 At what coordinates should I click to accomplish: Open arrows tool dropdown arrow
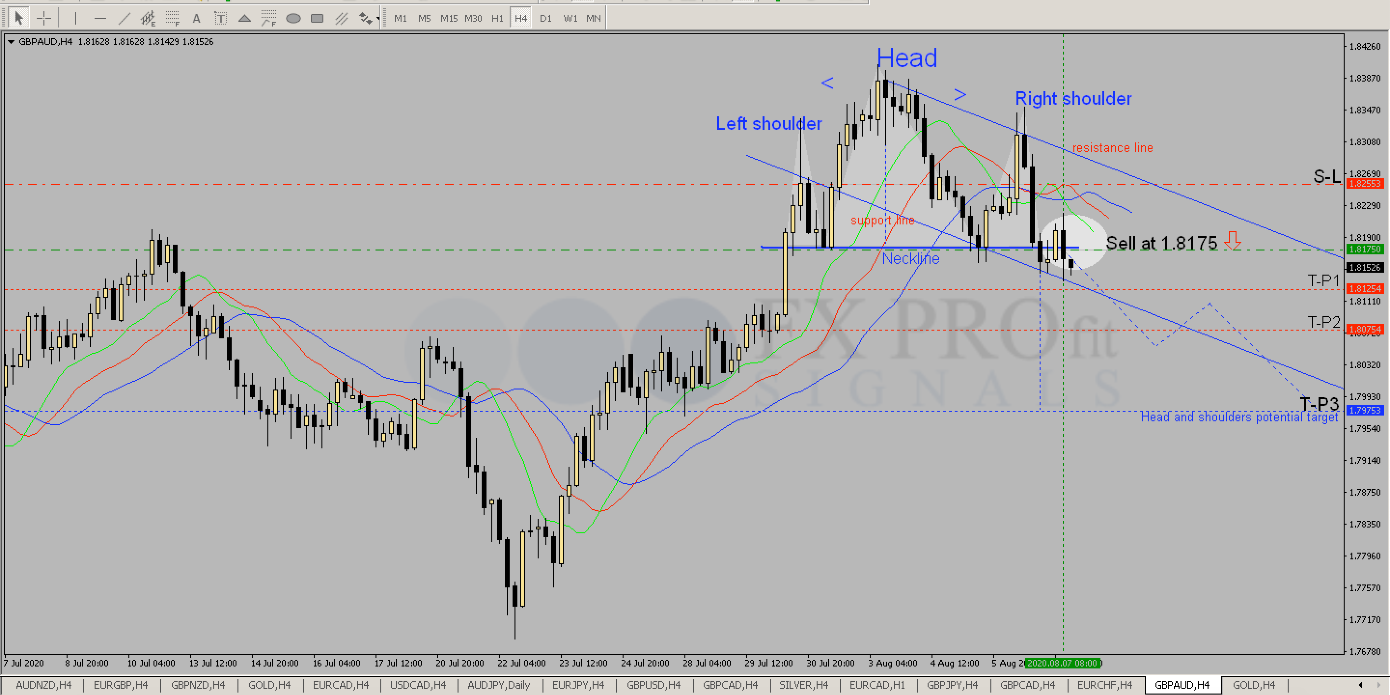click(x=378, y=18)
